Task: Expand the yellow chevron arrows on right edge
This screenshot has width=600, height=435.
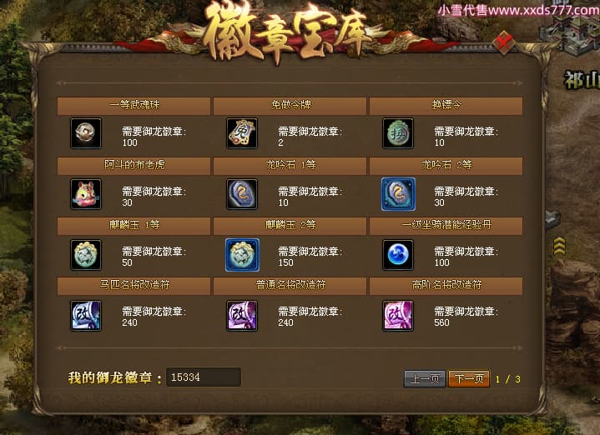Action: [559, 246]
